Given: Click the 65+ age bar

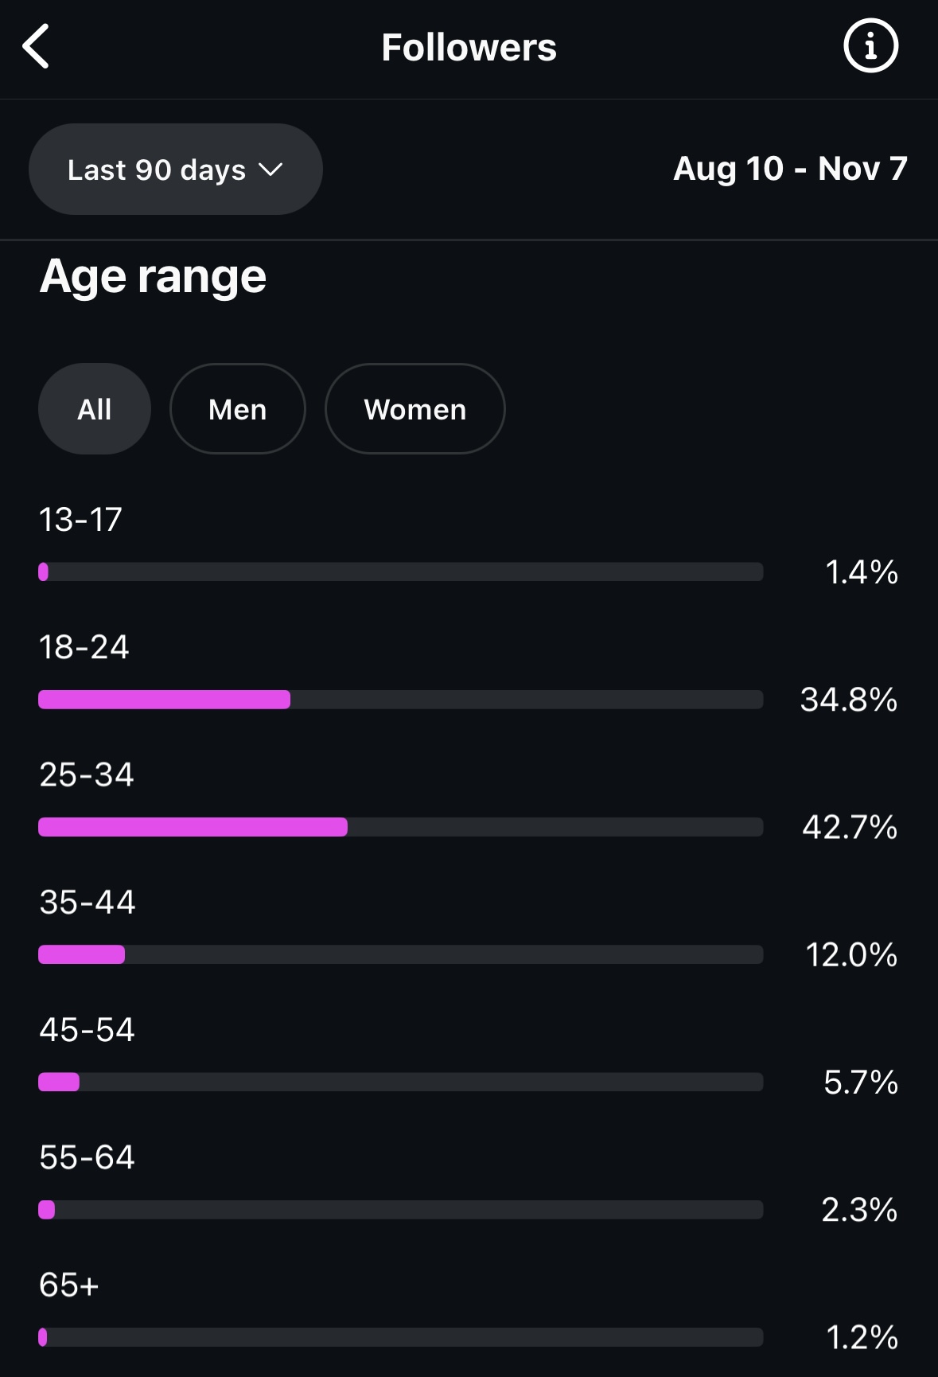Looking at the screenshot, I should [400, 1337].
